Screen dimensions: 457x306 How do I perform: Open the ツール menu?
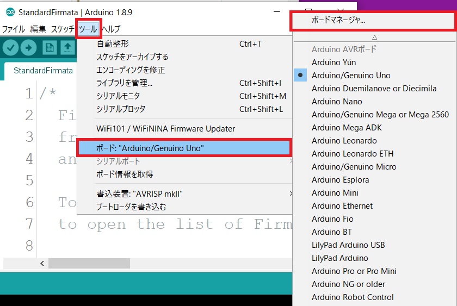[x=88, y=29]
